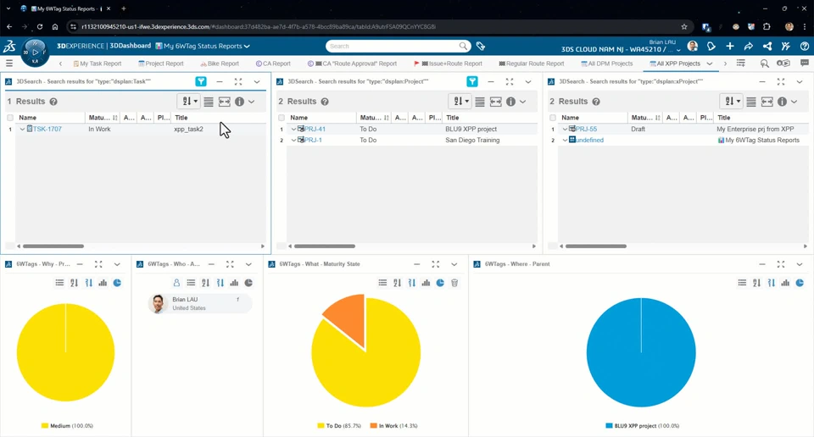
Task: Open the notifications bell icon
Action: click(x=711, y=46)
